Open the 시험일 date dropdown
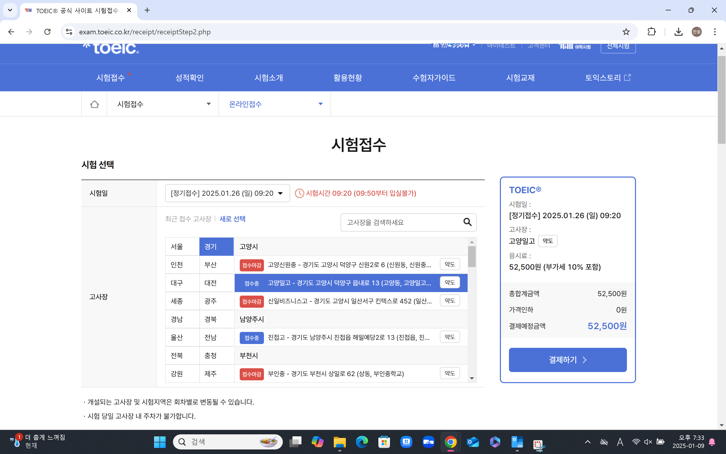Viewport: 726px width, 454px height. (227, 193)
